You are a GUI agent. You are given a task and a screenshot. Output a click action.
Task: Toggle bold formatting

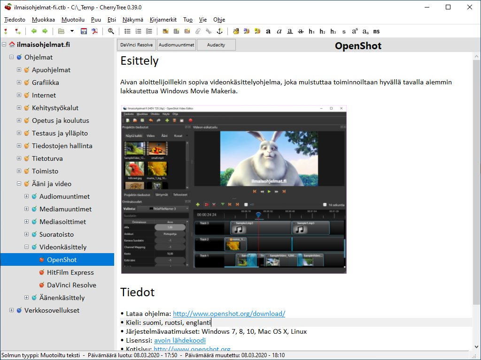(x=268, y=31)
